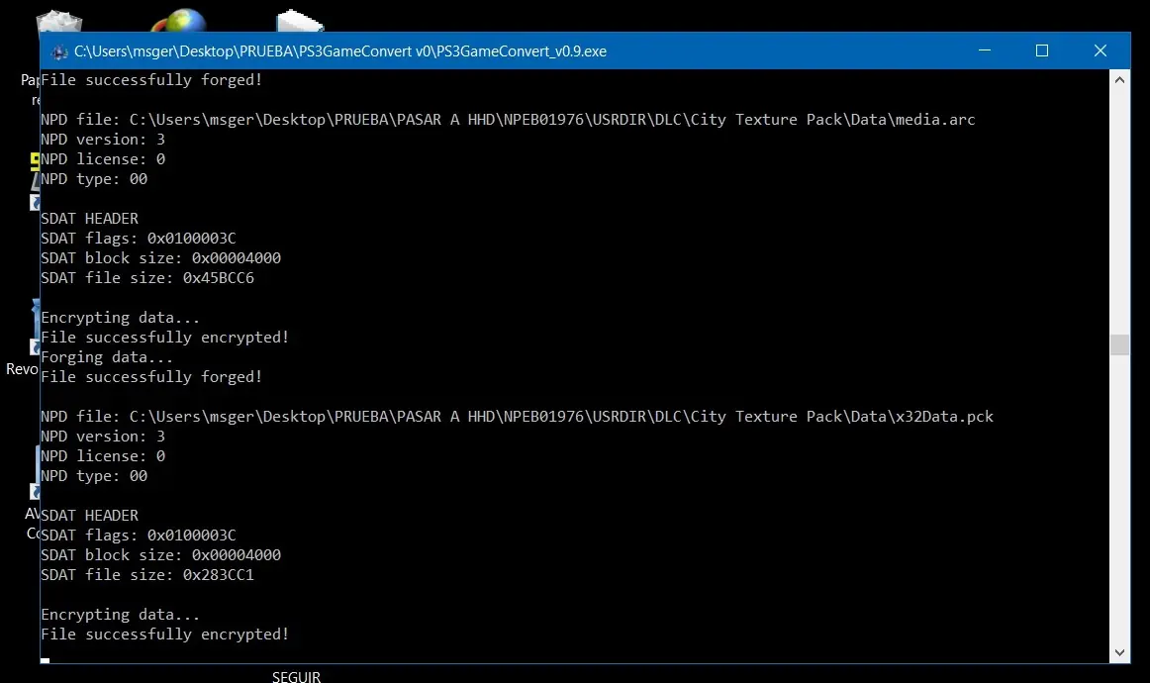1150x683 pixels.
Task: Click the PS3GameConvert console title bar icon
Action: tap(59, 51)
